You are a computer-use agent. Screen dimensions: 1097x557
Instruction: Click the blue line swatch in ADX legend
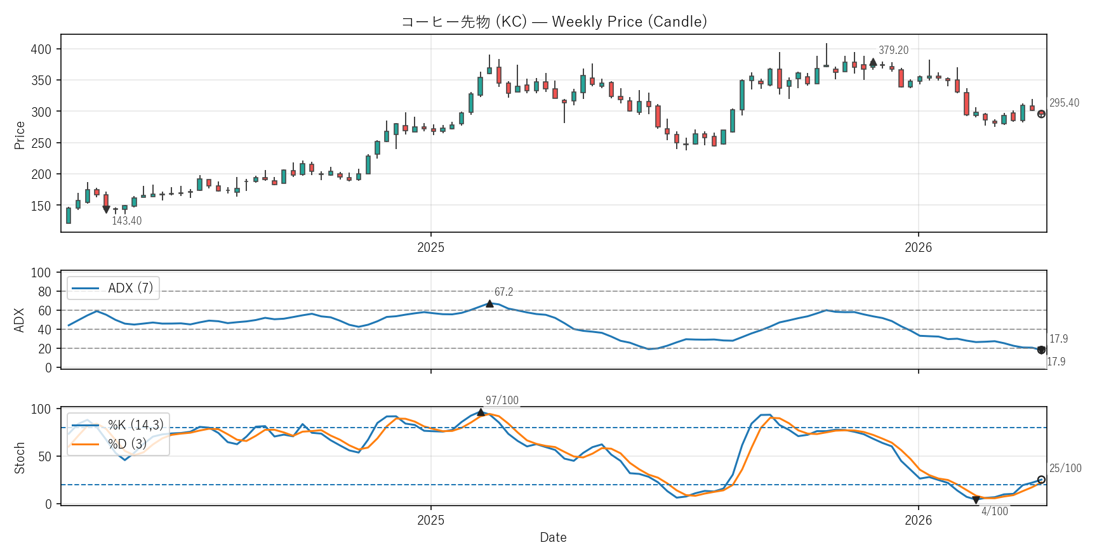point(85,288)
